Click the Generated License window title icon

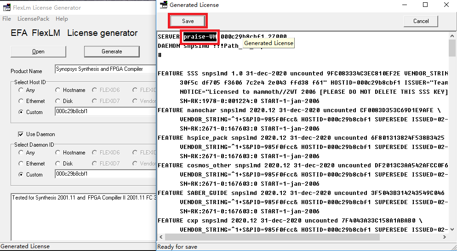[164, 5]
